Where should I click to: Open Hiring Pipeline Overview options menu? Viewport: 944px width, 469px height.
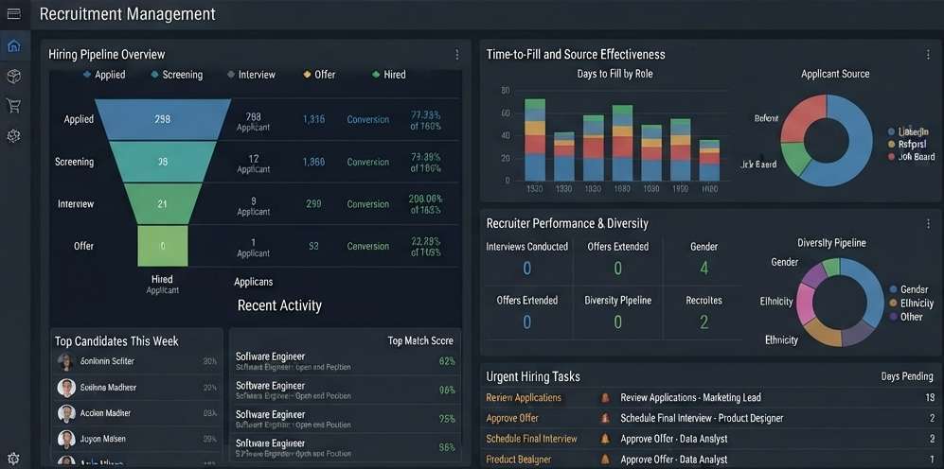pyautogui.click(x=457, y=55)
